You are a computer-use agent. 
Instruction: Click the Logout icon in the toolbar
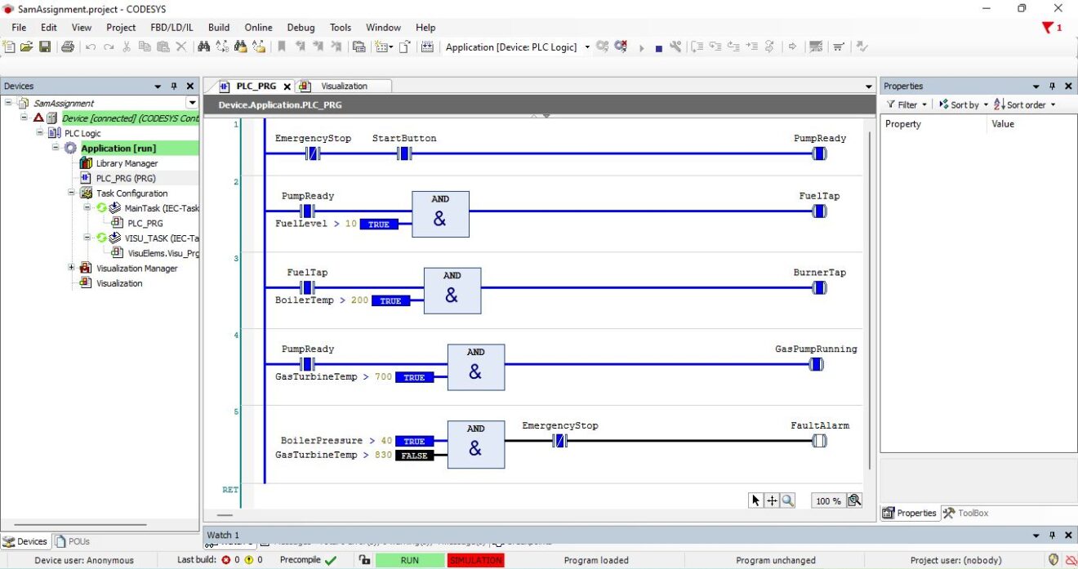(620, 47)
